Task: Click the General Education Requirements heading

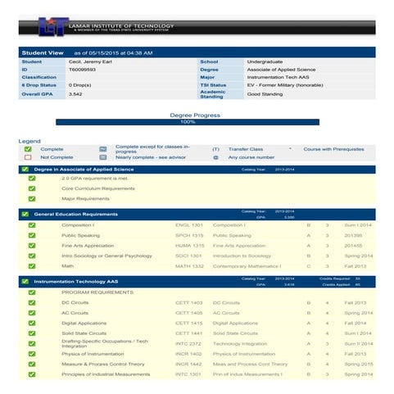Action: (76, 215)
